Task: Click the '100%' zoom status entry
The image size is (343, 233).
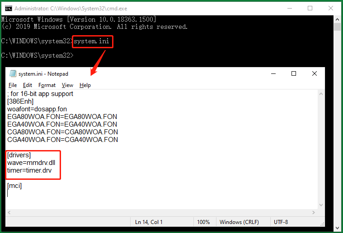Action: pyautogui.click(x=203, y=222)
